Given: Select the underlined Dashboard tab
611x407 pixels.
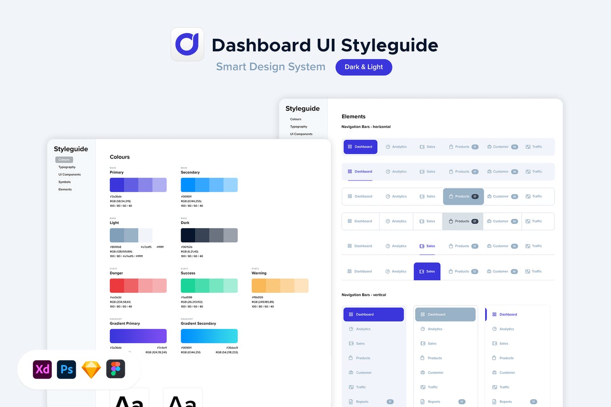Looking at the screenshot, I should pos(360,172).
